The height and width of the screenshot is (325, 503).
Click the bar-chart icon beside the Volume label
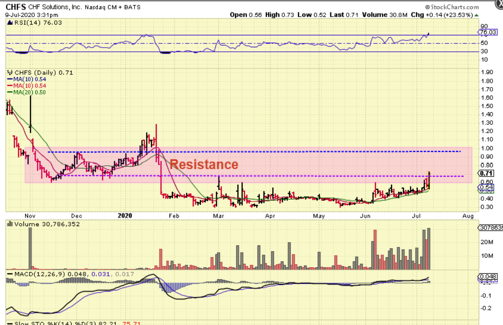pyautogui.click(x=9, y=224)
